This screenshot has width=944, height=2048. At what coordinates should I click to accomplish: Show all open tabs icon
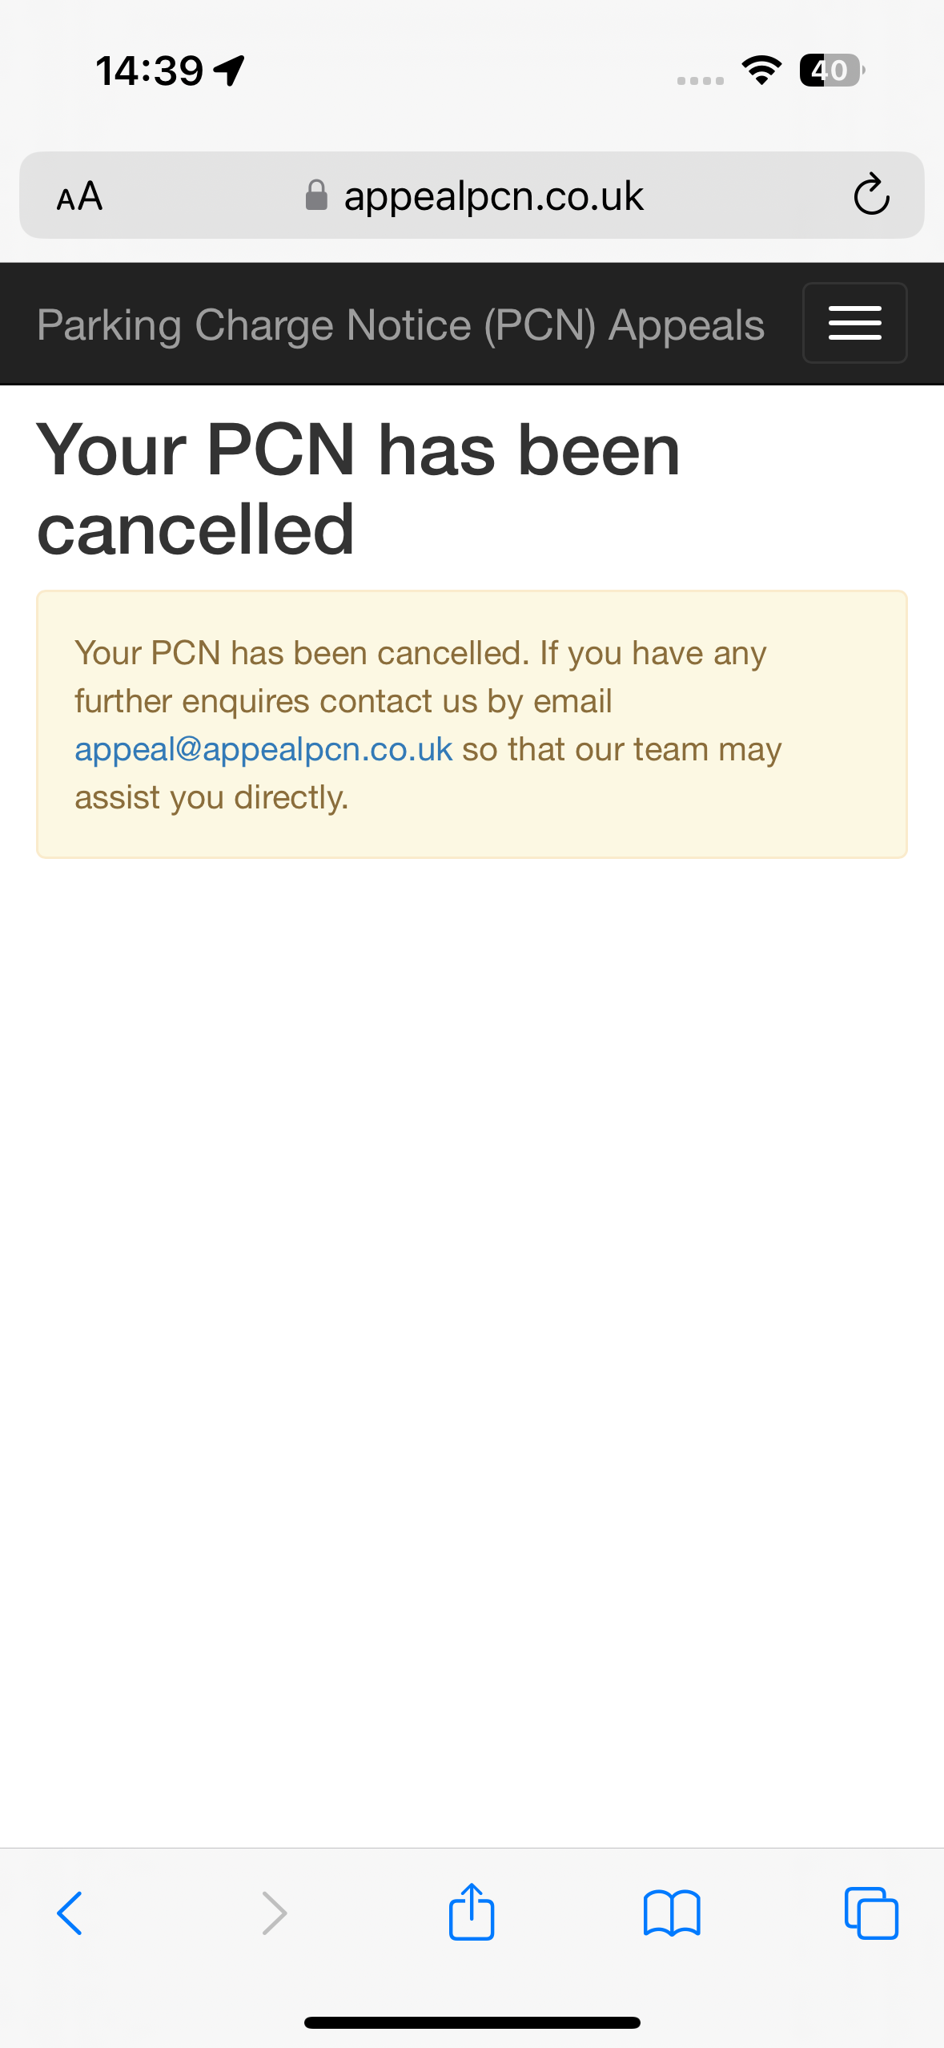click(x=871, y=1913)
